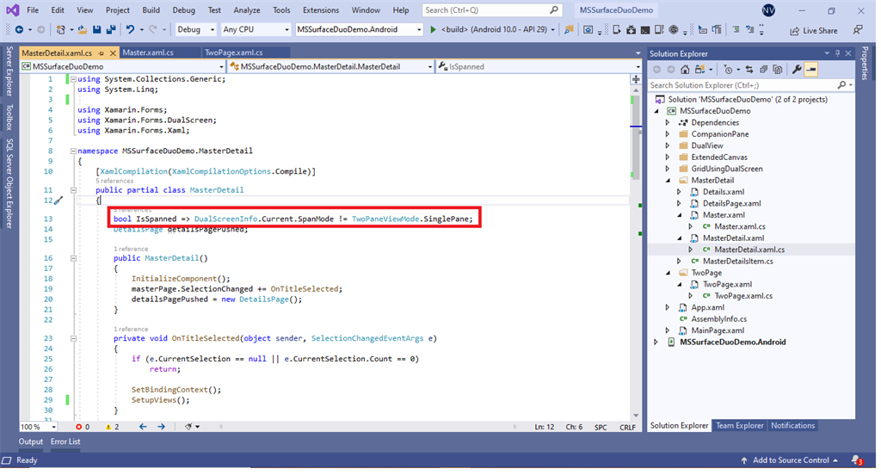Expand the Dependencies node in Solution Explorer
This screenshot has width=881, height=475.
(667, 123)
